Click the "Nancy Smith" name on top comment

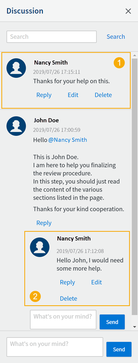[x=51, y=62]
